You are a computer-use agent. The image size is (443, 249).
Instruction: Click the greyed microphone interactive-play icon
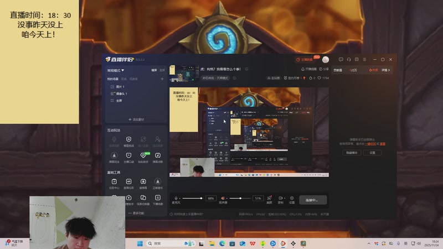pyautogui.click(x=114, y=139)
